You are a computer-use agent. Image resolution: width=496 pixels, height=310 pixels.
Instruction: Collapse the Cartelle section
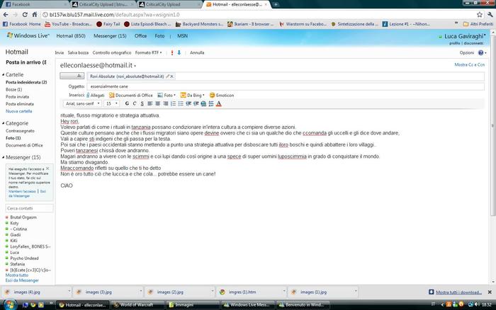(4, 75)
